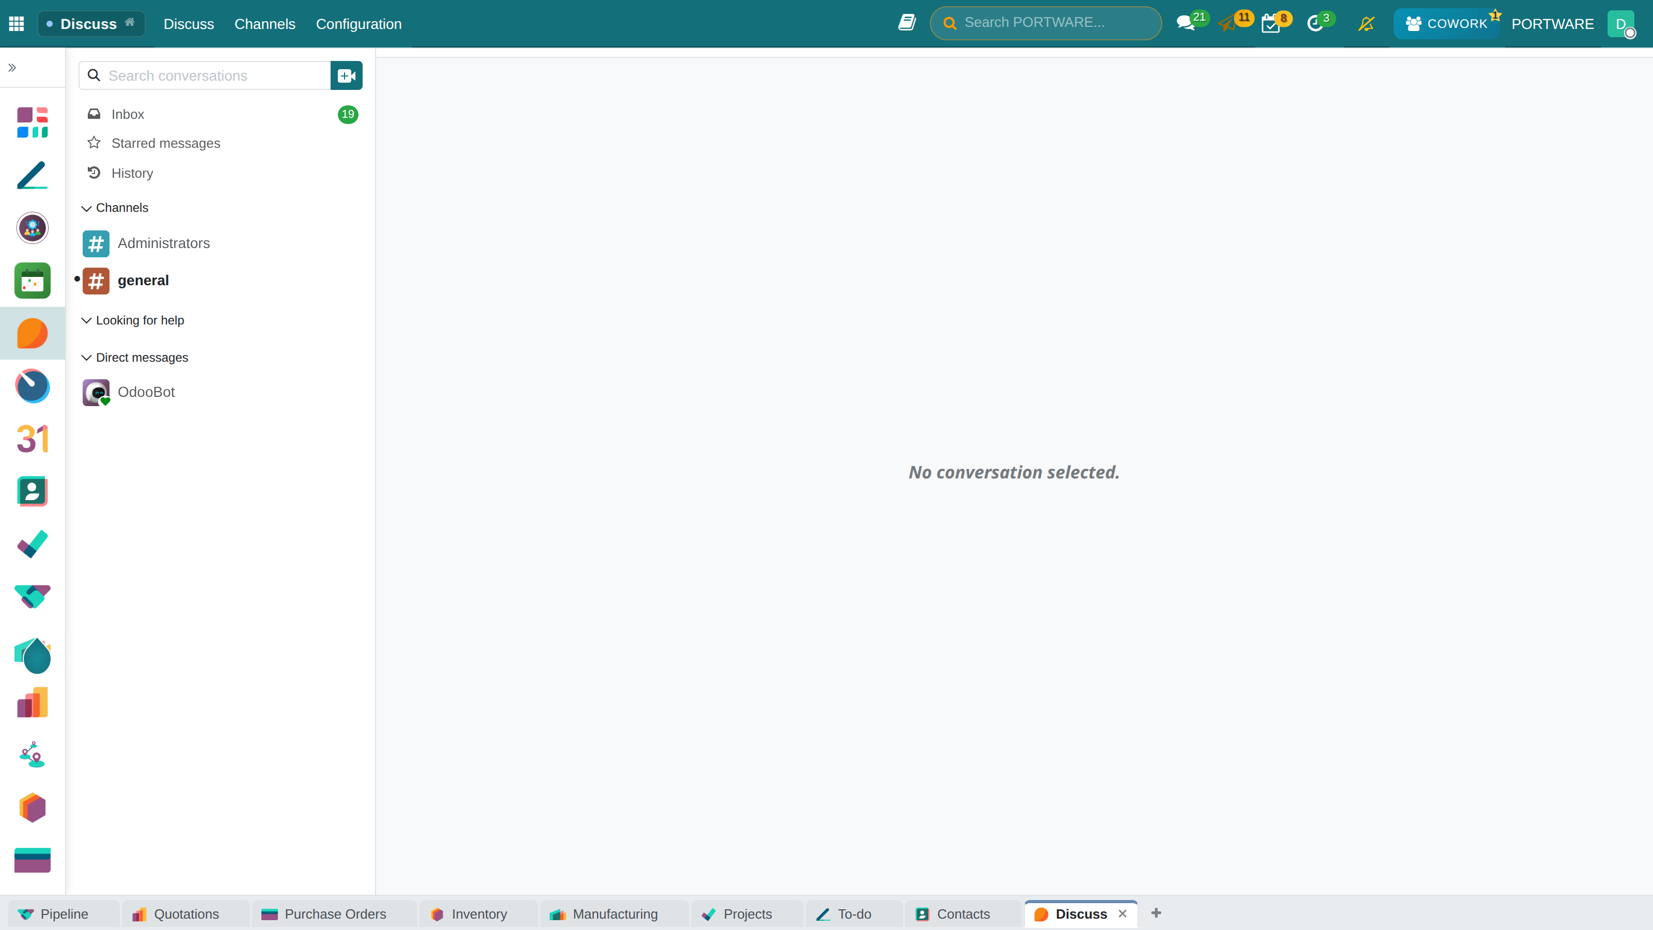Close the Discuss bottom tab
The height and width of the screenshot is (930, 1653).
click(1122, 914)
